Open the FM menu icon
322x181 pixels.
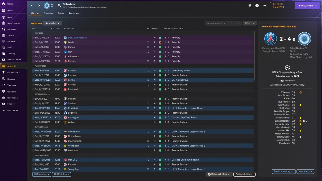[264, 6]
